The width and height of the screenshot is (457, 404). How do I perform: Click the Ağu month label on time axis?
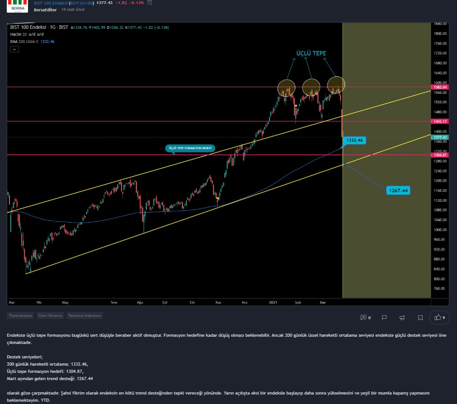140,302
